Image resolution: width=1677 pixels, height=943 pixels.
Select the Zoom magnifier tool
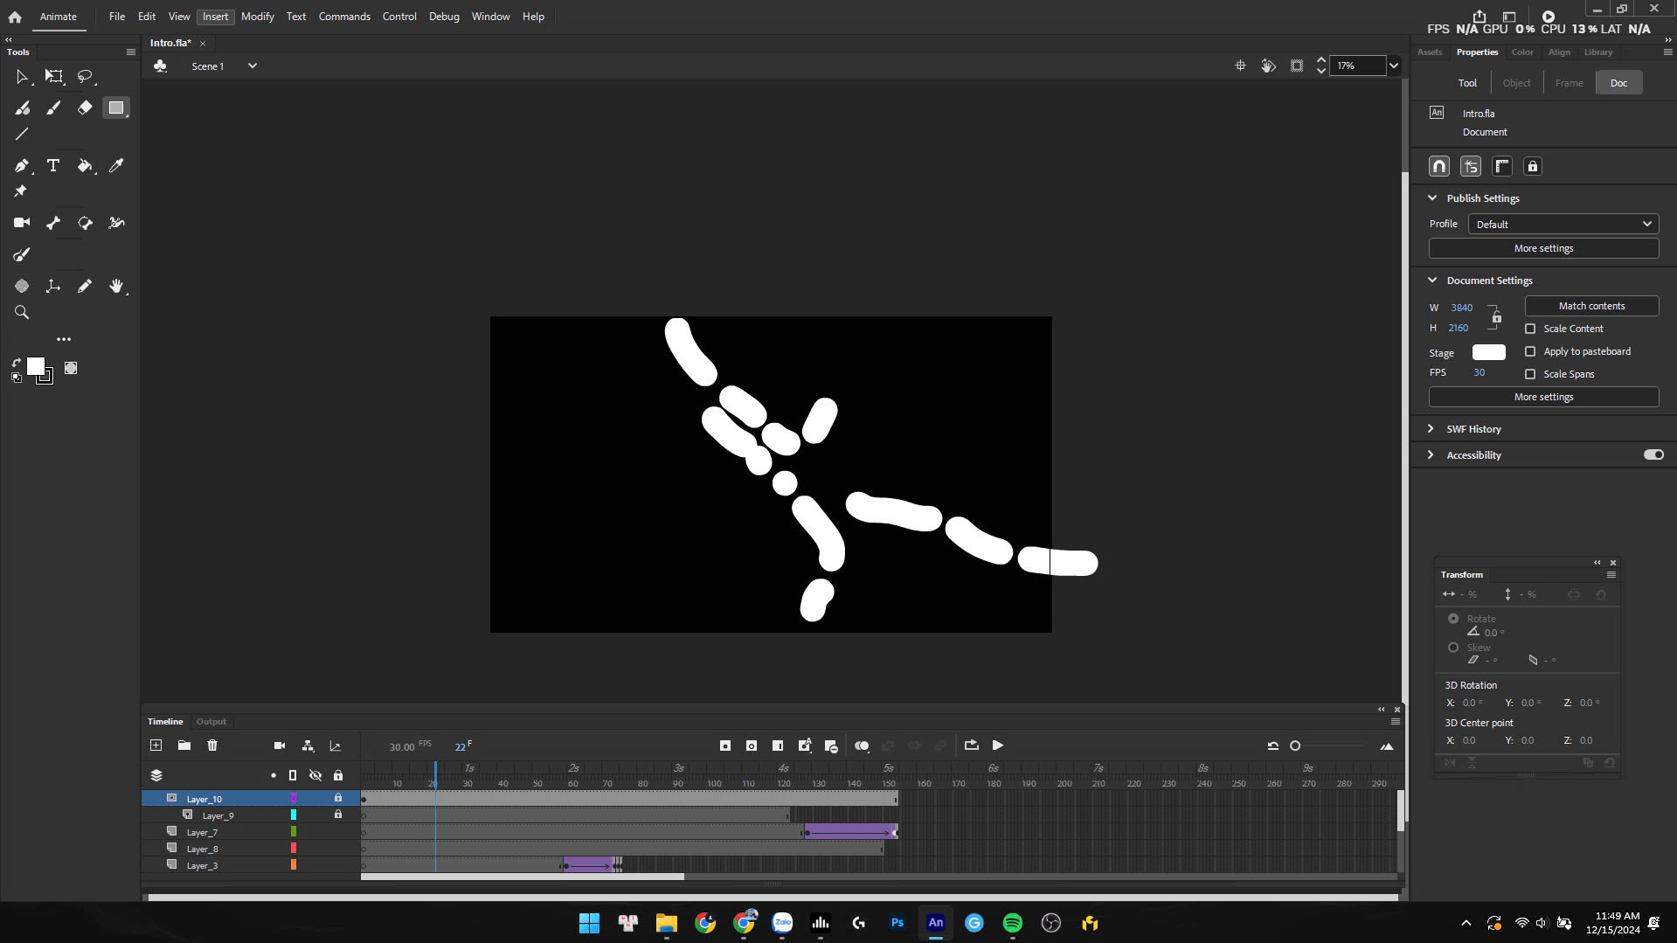pos(22,312)
